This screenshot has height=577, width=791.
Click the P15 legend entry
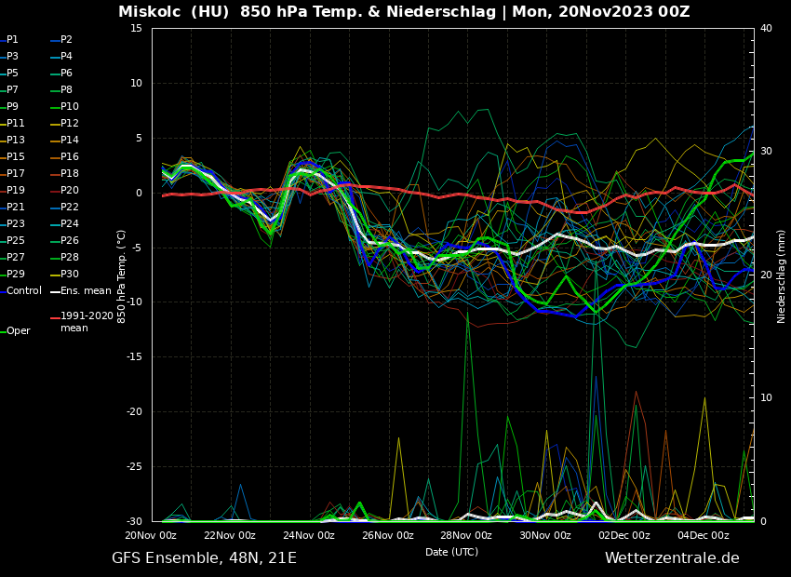[16, 157]
